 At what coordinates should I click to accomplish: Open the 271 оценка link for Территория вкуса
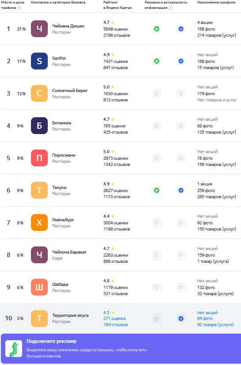(x=115, y=319)
